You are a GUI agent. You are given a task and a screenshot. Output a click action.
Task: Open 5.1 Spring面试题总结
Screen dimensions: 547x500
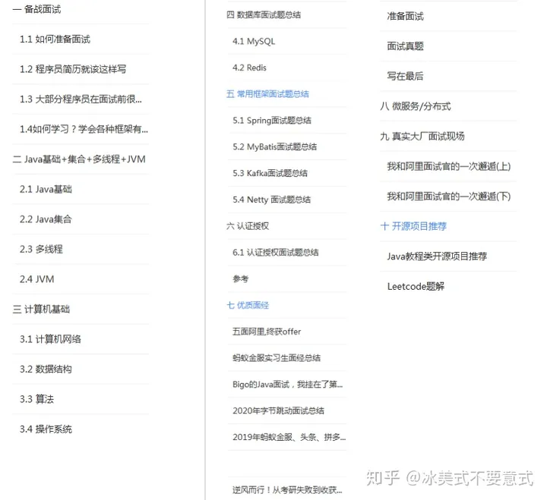click(x=272, y=121)
